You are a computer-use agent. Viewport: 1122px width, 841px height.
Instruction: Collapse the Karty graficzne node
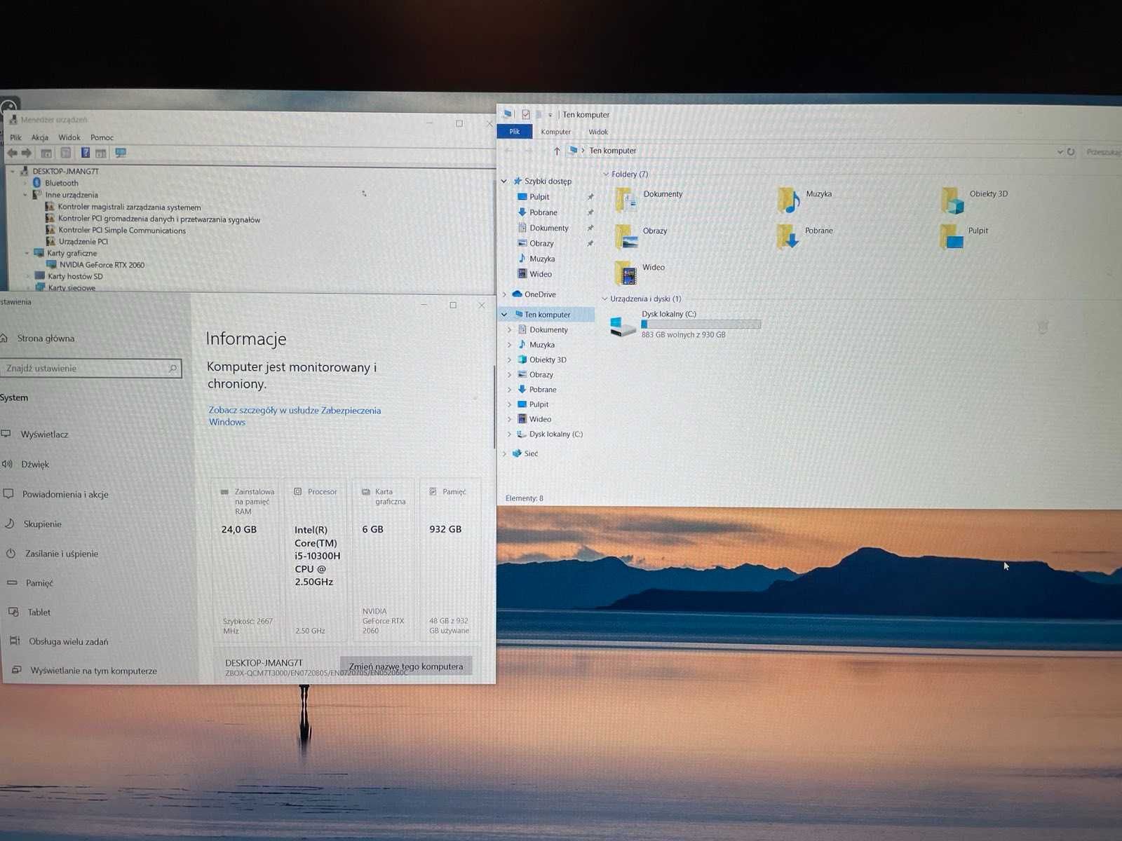[x=27, y=253]
